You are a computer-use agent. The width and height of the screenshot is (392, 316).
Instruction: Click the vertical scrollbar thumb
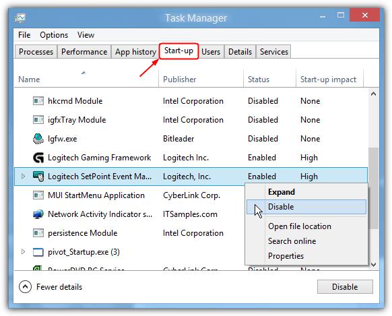point(374,188)
